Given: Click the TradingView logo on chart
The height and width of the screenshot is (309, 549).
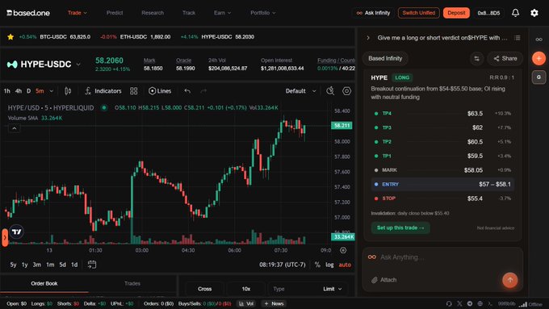Looking at the screenshot, I should 16,232.
